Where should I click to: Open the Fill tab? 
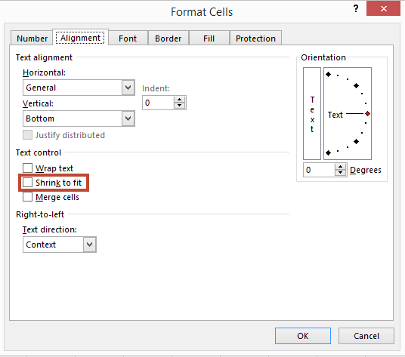pyautogui.click(x=209, y=38)
